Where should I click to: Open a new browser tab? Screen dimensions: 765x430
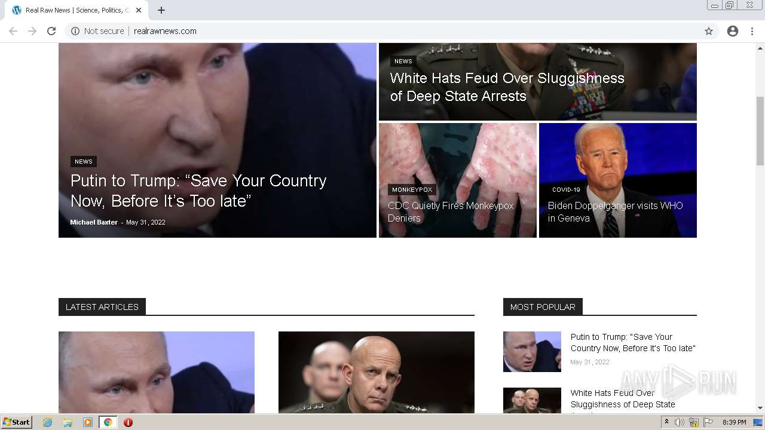click(161, 10)
